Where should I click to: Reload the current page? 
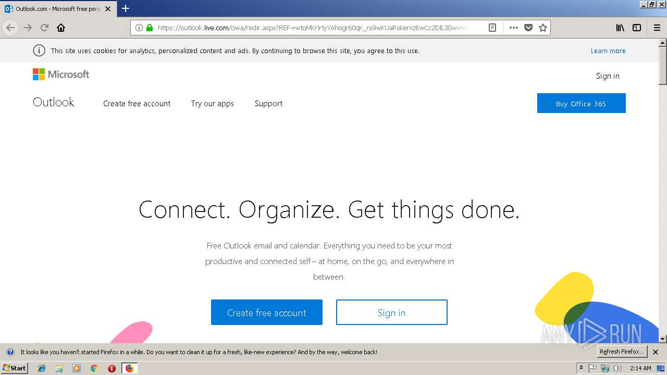click(x=44, y=28)
